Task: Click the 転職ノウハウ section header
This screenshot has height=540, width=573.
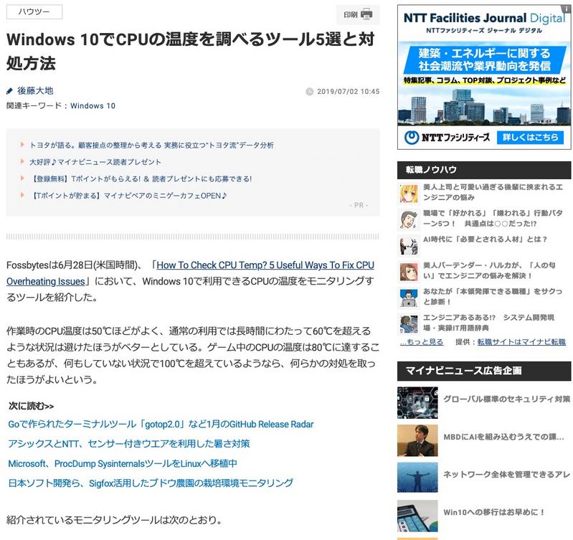Action: tap(484, 170)
